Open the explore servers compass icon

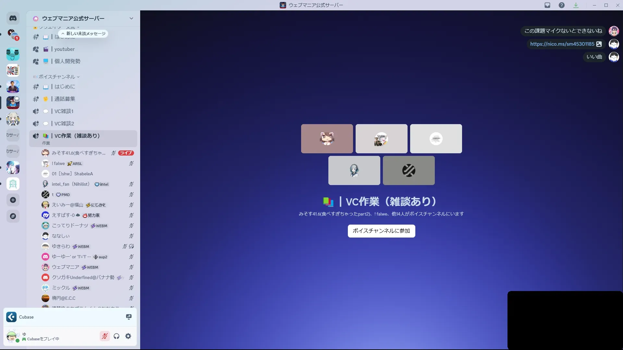(13, 216)
